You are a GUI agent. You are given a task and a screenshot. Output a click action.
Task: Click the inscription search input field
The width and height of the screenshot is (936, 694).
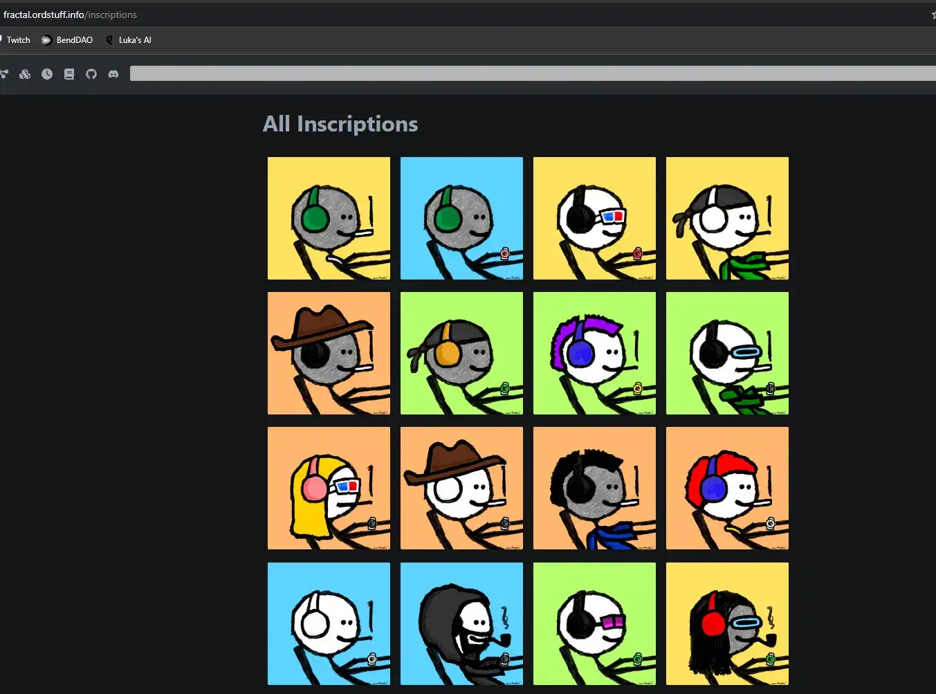(531, 73)
